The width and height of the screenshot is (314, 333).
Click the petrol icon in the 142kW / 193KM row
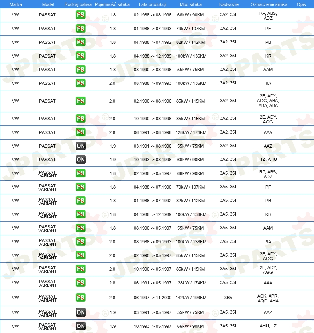point(81,298)
